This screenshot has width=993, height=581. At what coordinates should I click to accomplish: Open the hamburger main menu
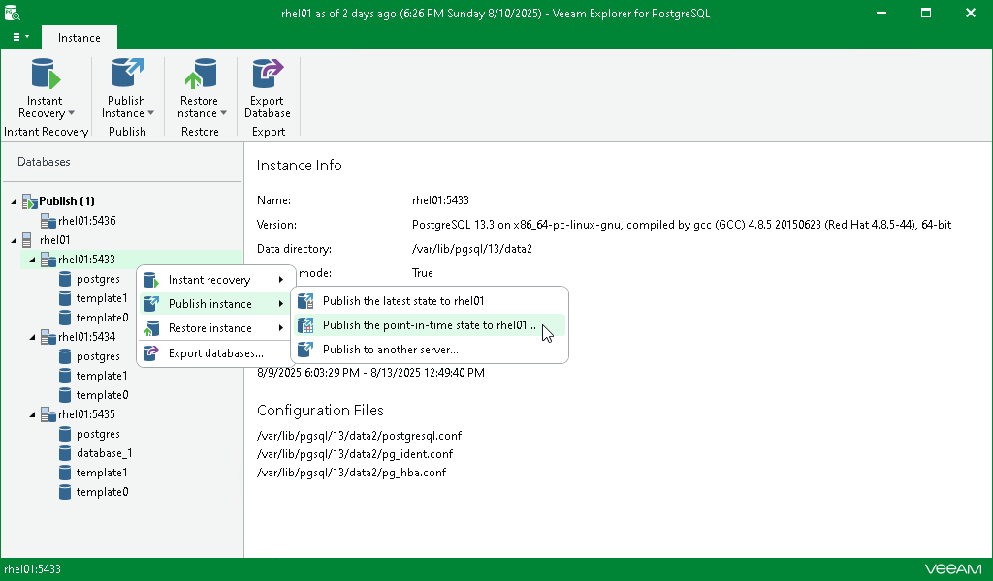tap(20, 37)
